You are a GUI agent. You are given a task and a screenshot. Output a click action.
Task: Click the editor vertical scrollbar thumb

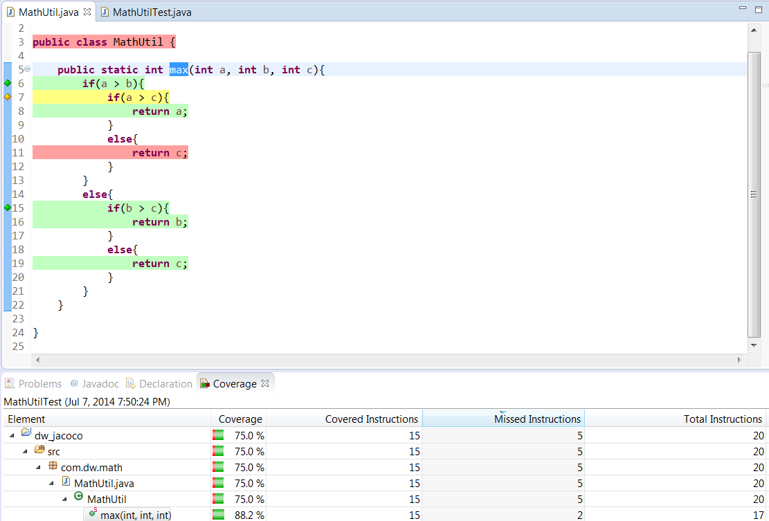coord(754,194)
